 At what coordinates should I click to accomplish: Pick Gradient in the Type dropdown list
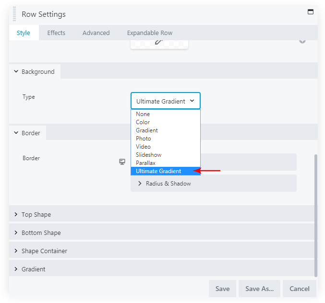tap(147, 130)
